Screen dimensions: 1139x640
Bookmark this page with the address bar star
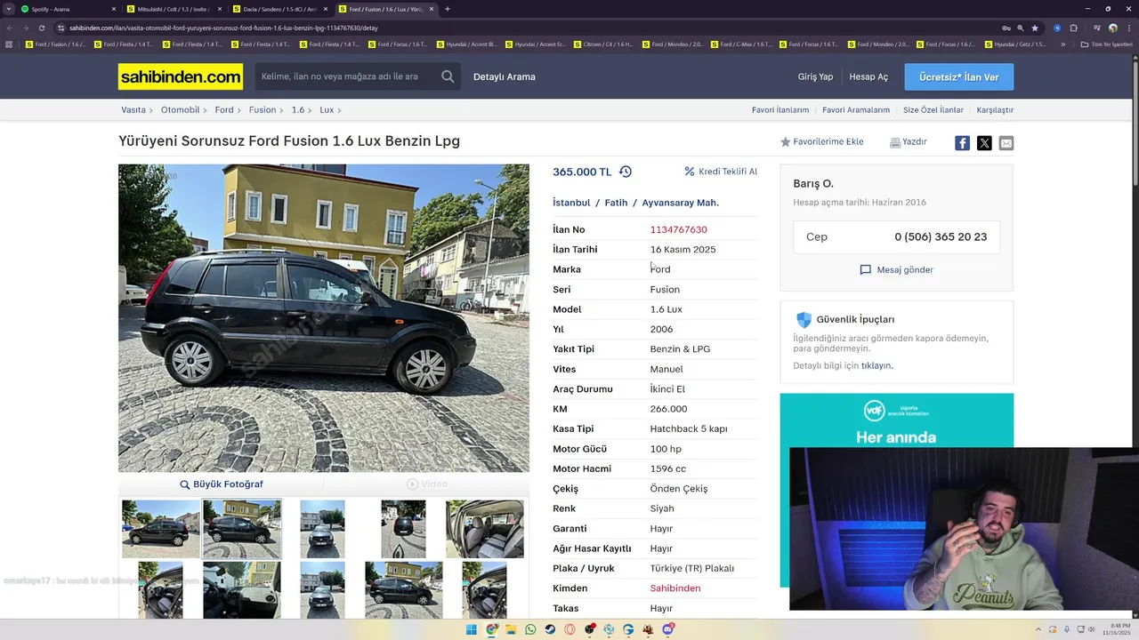[x=1034, y=28]
